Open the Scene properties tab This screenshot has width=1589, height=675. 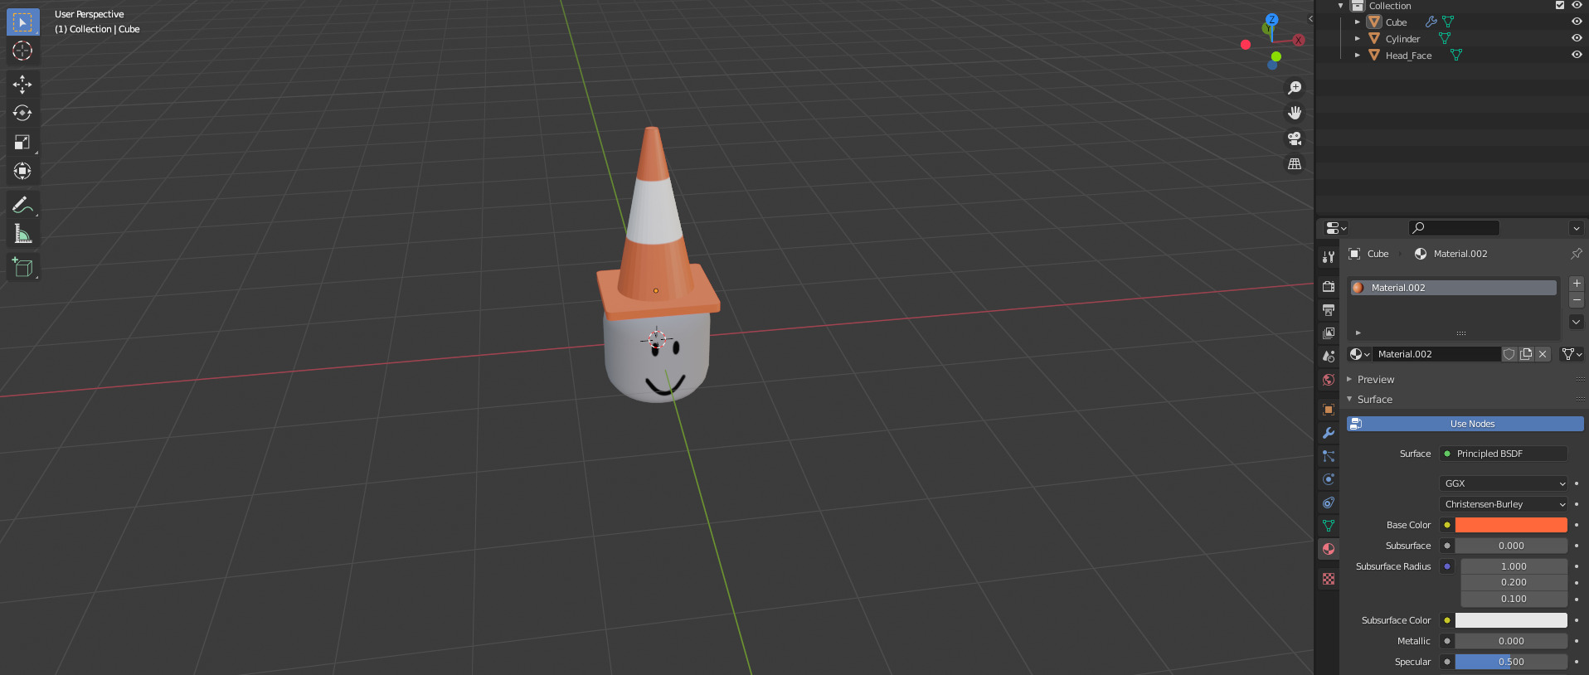point(1329,356)
